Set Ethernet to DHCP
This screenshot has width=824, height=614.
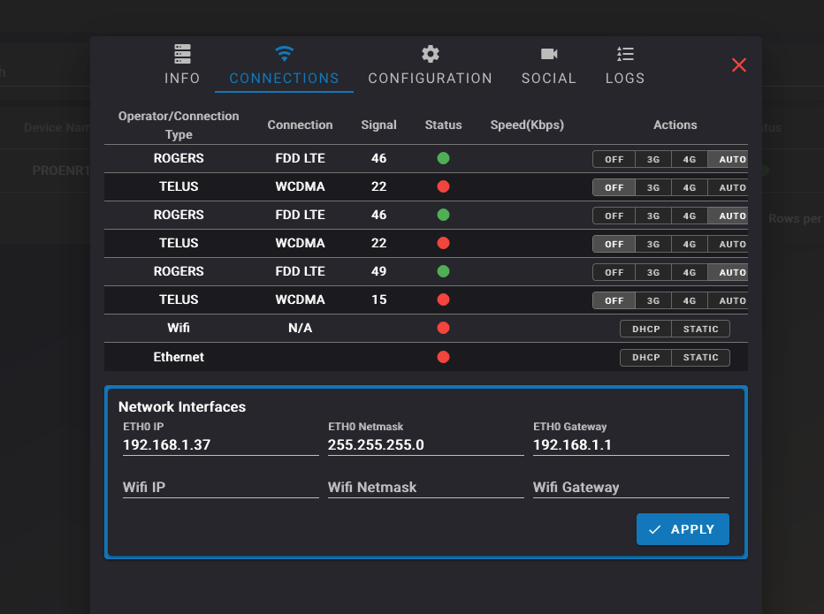click(646, 357)
